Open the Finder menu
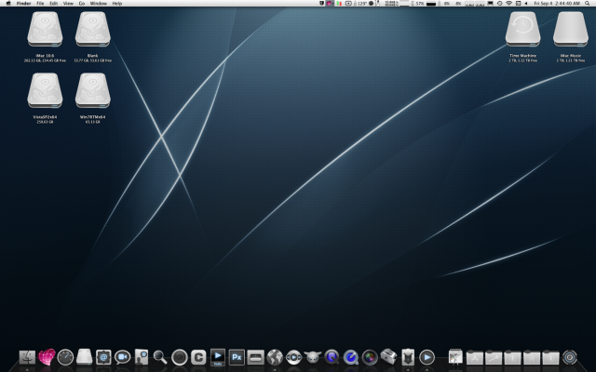Viewport: 596px width, 372px height. pos(23,4)
